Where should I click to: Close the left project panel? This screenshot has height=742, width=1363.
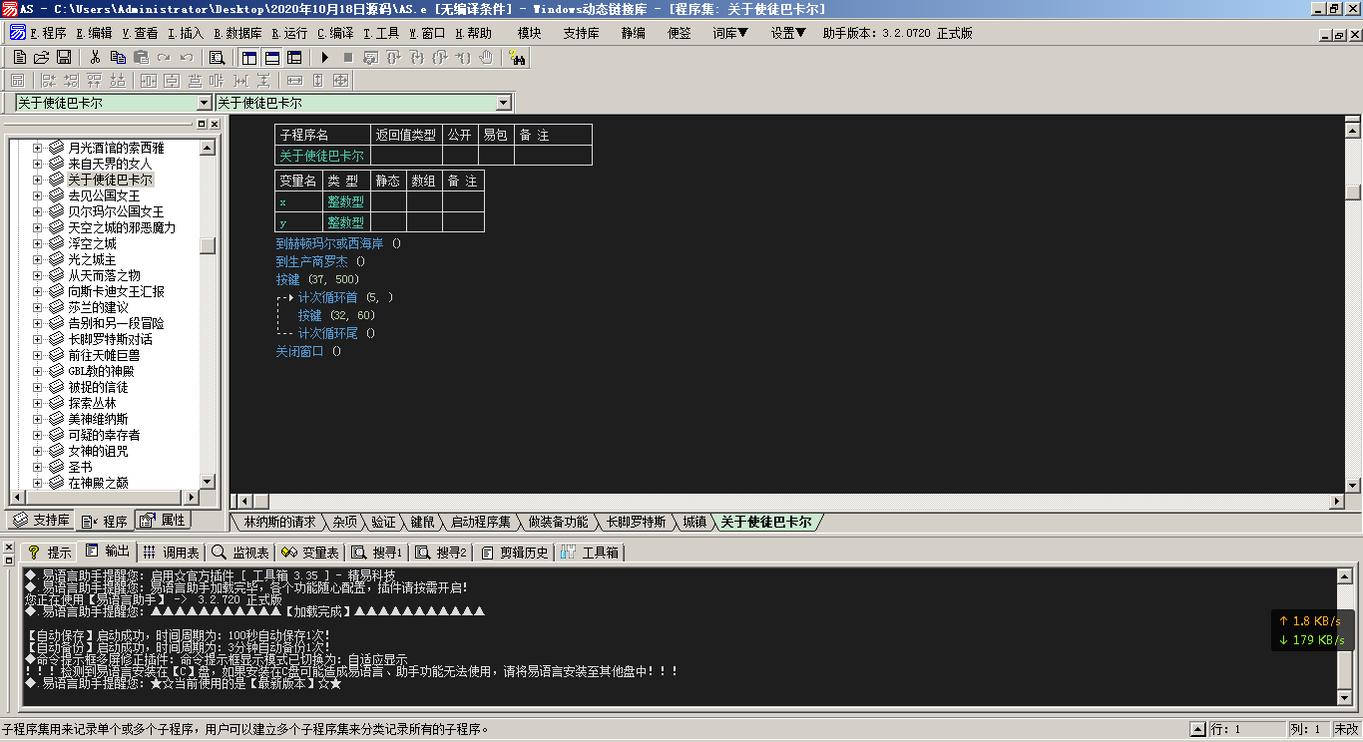point(214,124)
